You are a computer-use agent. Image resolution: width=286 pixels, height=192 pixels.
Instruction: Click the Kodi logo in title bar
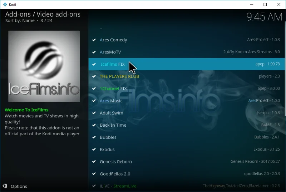pos(5,5)
